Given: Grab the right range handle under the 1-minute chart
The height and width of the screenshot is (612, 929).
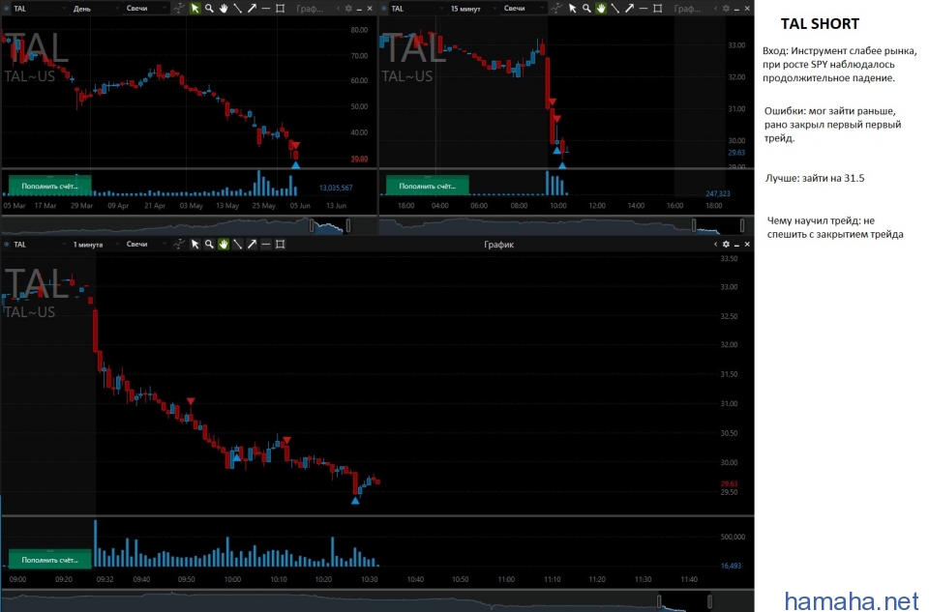Looking at the screenshot, I should 709,601.
